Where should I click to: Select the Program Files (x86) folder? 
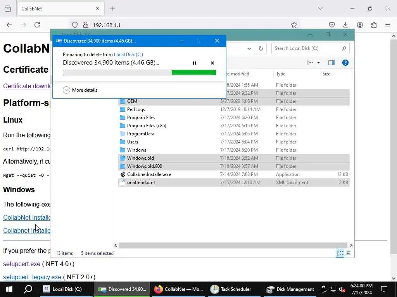pyautogui.click(x=147, y=126)
